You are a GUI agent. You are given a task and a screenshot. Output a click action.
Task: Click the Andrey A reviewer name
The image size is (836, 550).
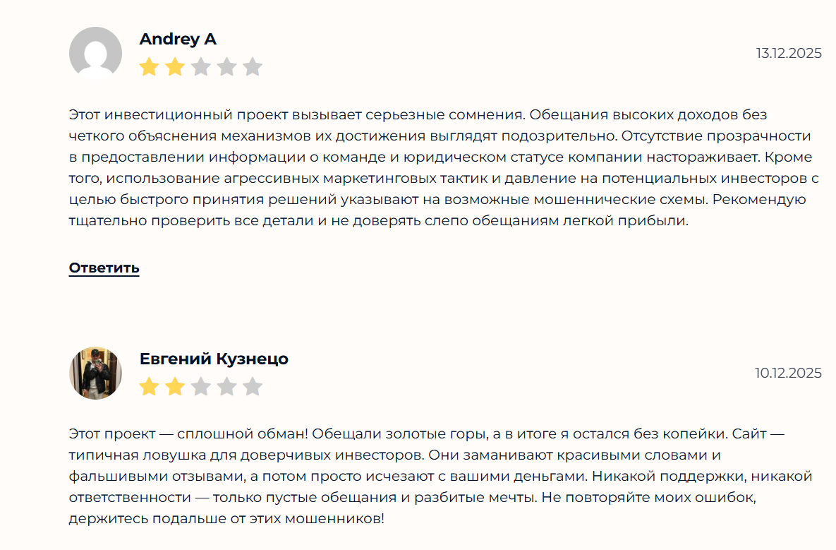click(x=178, y=40)
